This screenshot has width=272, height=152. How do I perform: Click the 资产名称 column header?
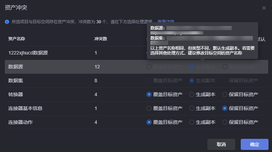tap(17, 39)
